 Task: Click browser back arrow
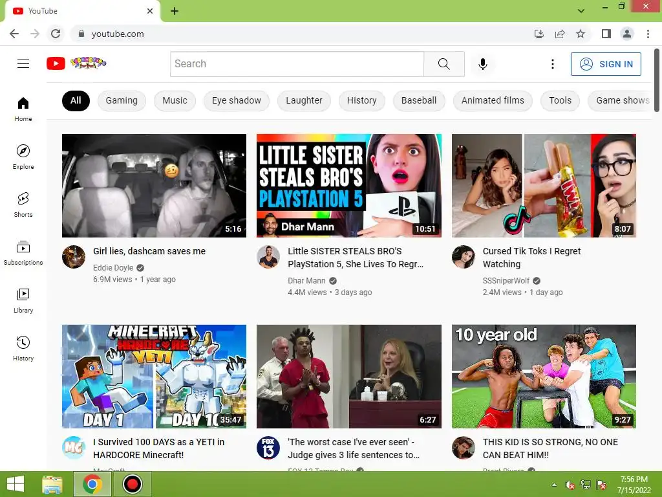click(x=14, y=34)
